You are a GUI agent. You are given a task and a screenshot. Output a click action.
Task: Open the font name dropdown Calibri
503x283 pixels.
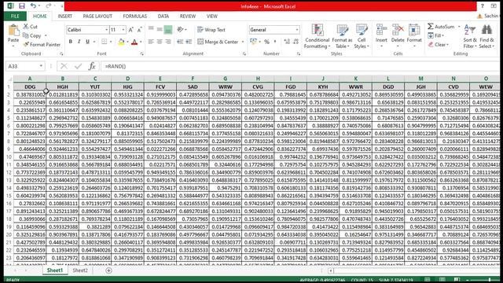pyautogui.click(x=107, y=30)
